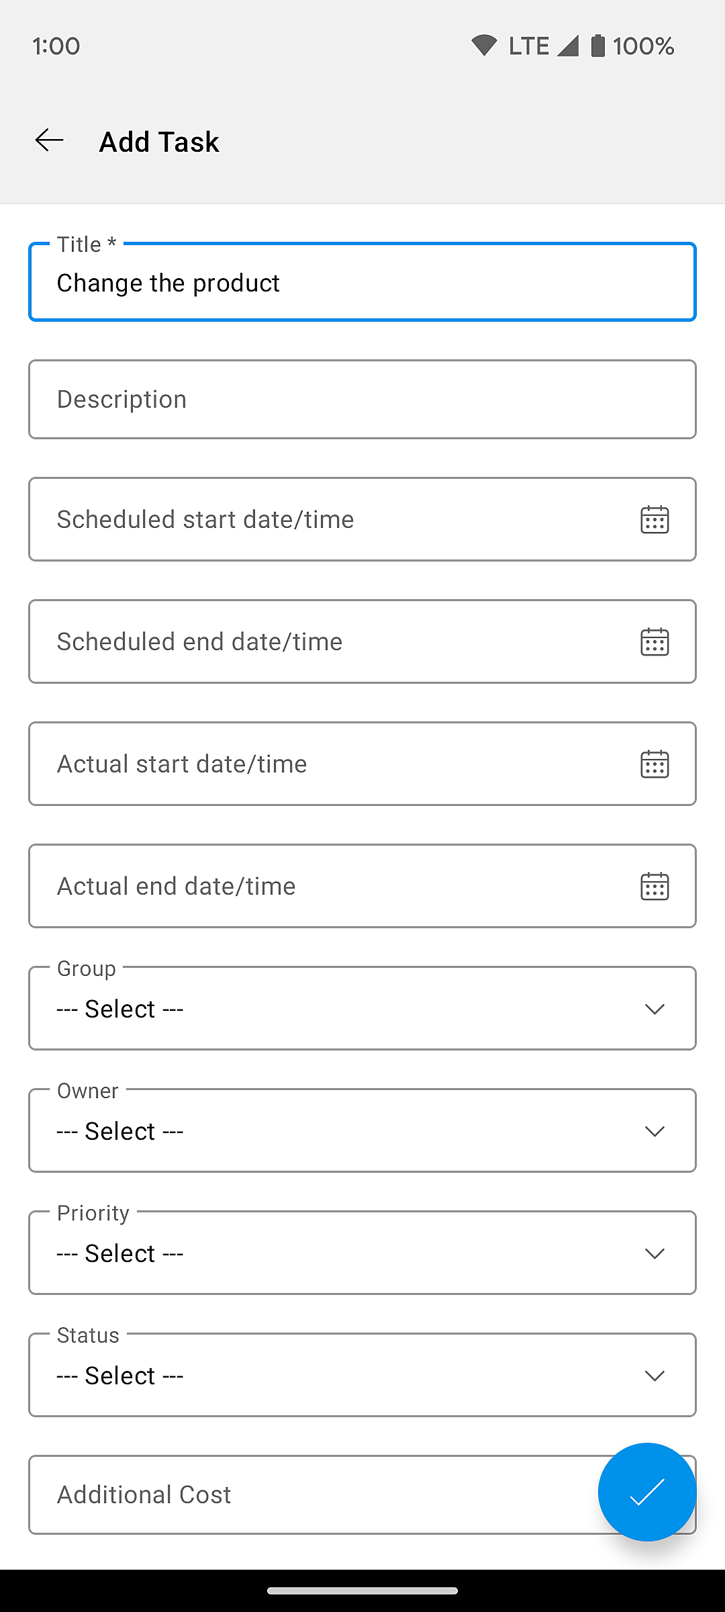Open calendar for Scheduled start date/time
The height and width of the screenshot is (1612, 725).
[x=655, y=519]
